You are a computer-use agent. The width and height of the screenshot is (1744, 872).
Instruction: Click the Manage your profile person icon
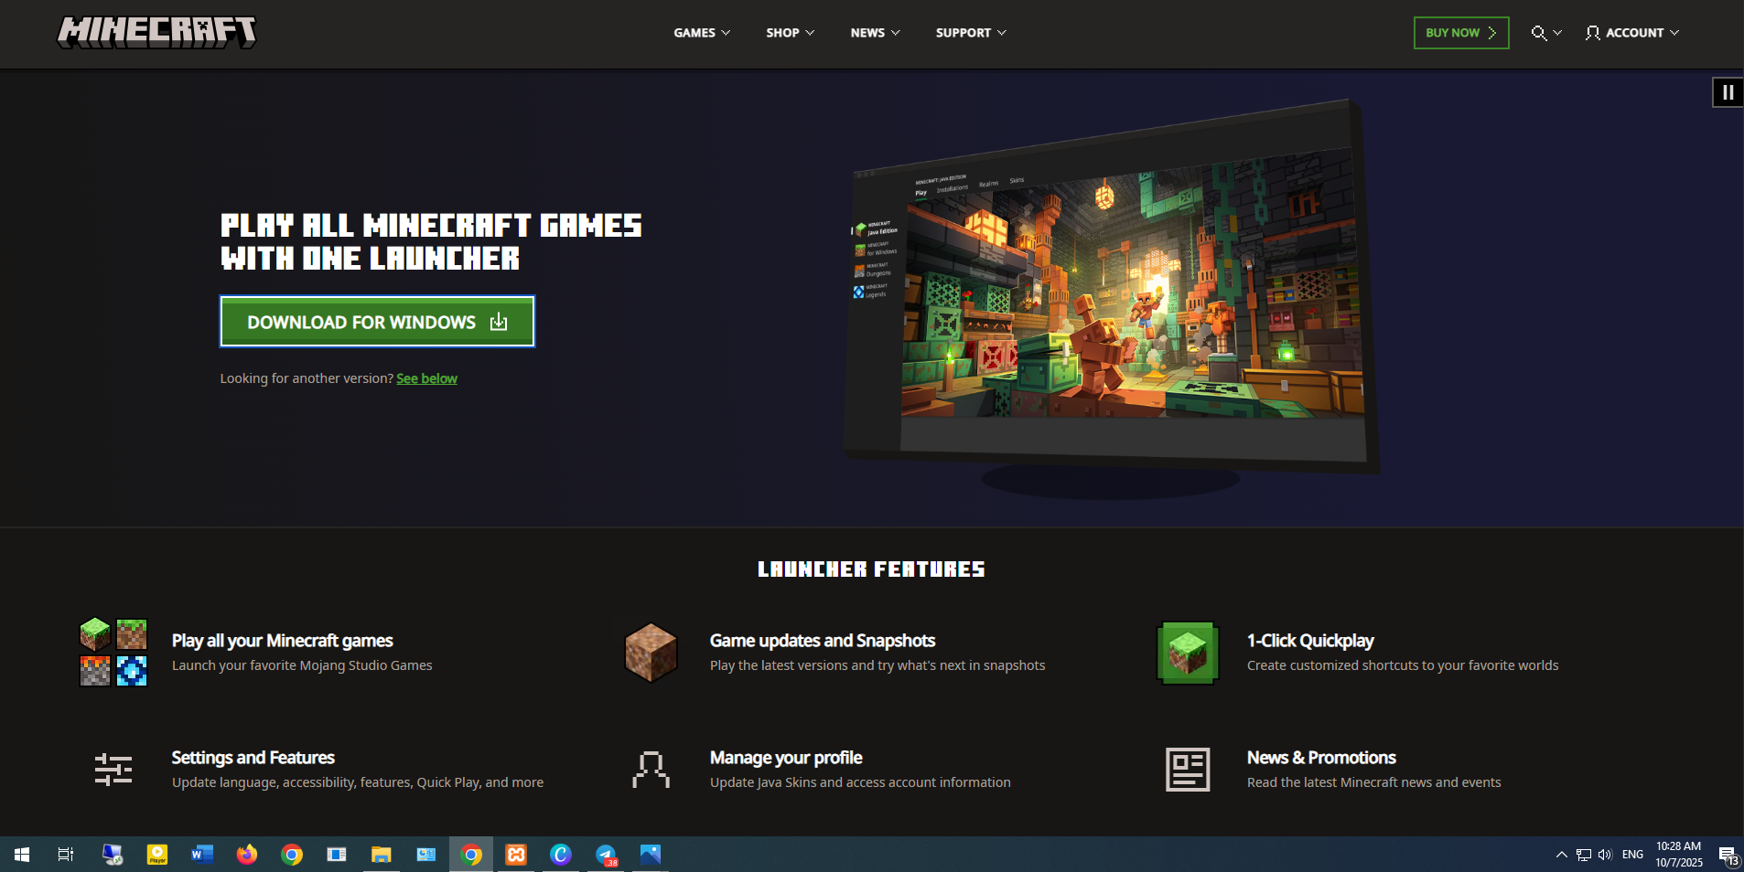click(x=651, y=770)
